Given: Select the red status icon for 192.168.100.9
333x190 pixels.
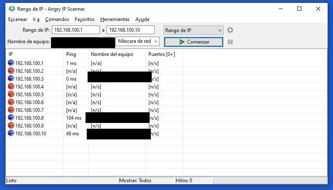Looking at the screenshot, I should [x=11, y=125].
